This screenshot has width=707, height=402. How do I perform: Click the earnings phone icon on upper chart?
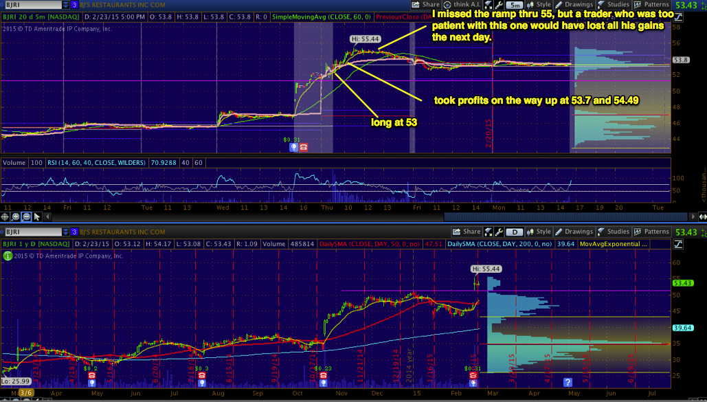[x=303, y=147]
